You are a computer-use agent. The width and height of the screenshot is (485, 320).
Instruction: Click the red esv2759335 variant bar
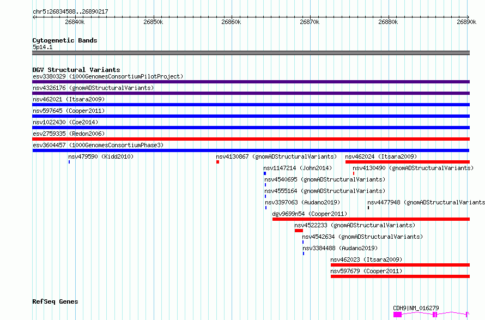tap(251, 139)
